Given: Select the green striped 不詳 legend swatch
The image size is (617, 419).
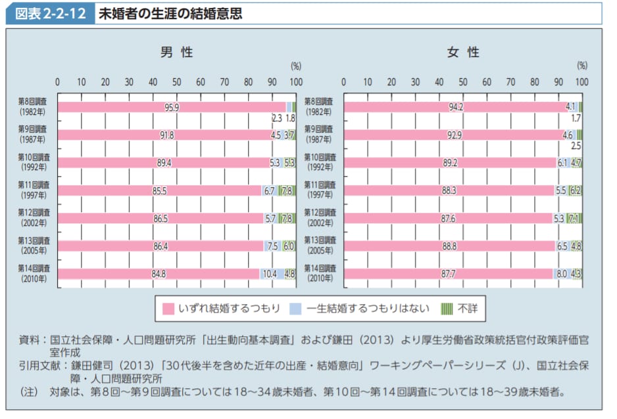Looking at the screenshot, I should [447, 309].
